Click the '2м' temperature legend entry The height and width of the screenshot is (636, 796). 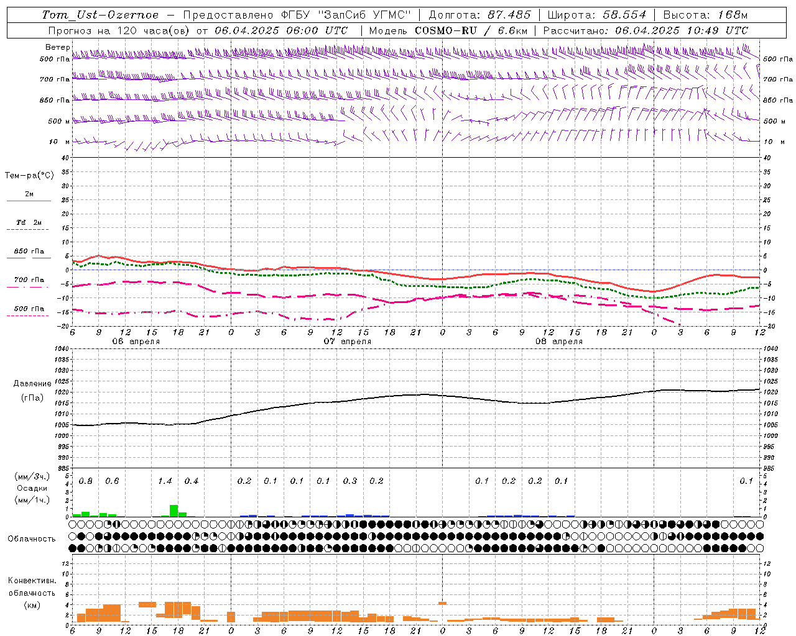pyautogui.click(x=29, y=194)
